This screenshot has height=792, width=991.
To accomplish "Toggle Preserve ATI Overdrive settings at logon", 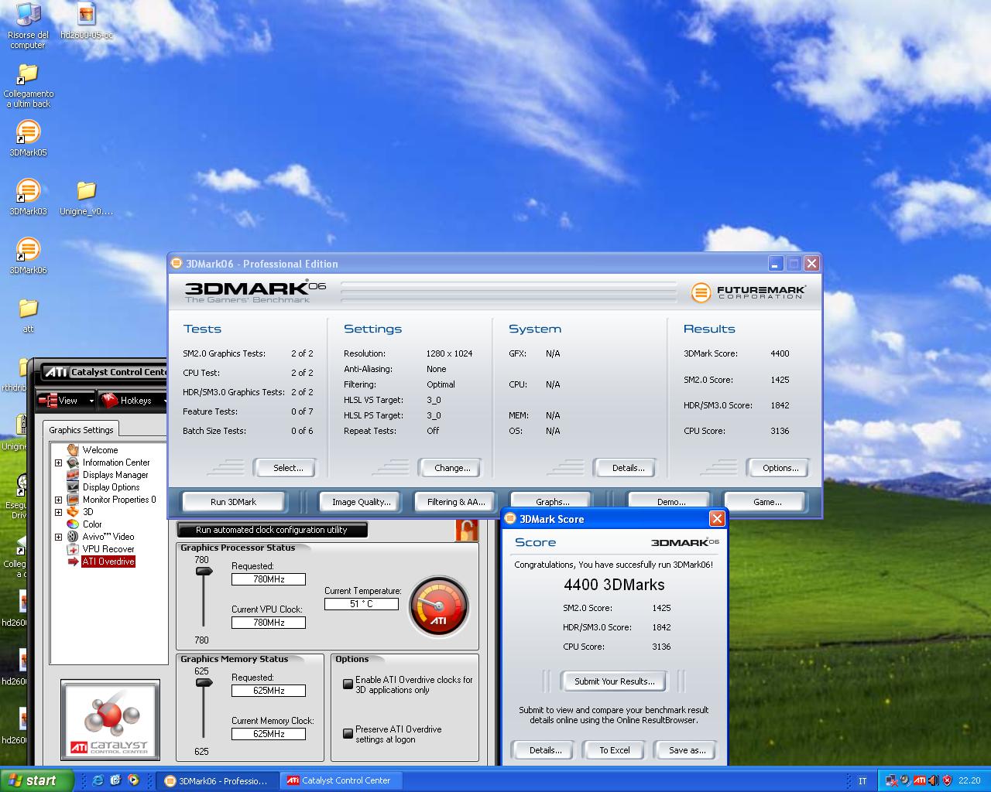I will click(348, 734).
